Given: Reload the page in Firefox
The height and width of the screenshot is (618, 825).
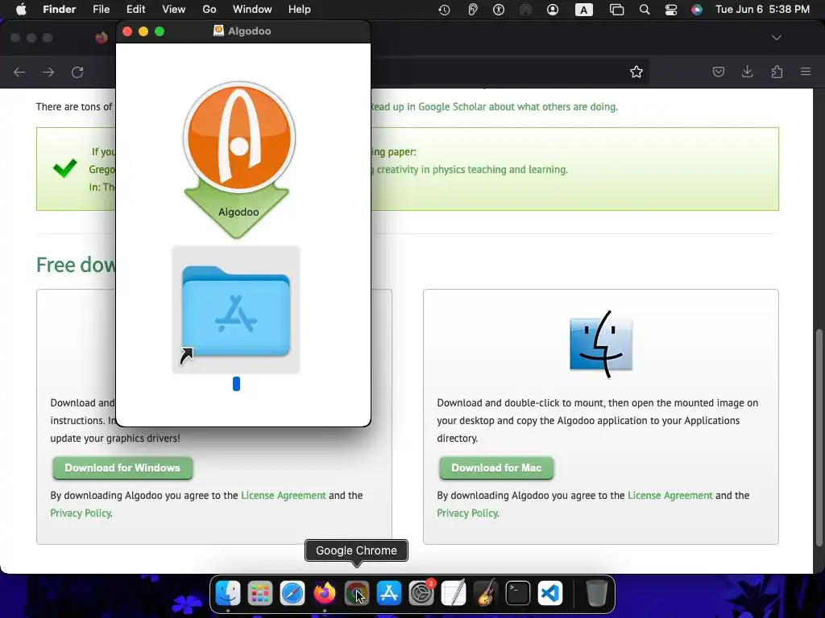Looking at the screenshot, I should (77, 72).
